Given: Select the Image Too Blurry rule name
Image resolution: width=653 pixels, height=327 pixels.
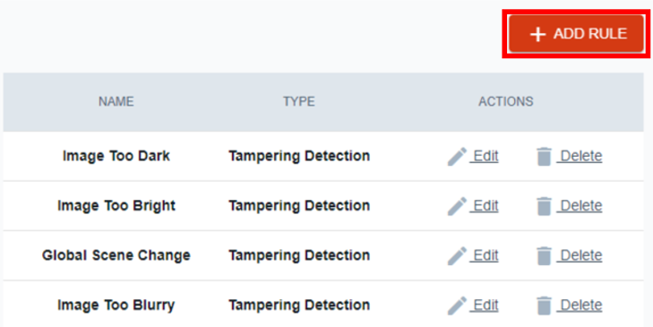Looking at the screenshot, I should [x=116, y=305].
